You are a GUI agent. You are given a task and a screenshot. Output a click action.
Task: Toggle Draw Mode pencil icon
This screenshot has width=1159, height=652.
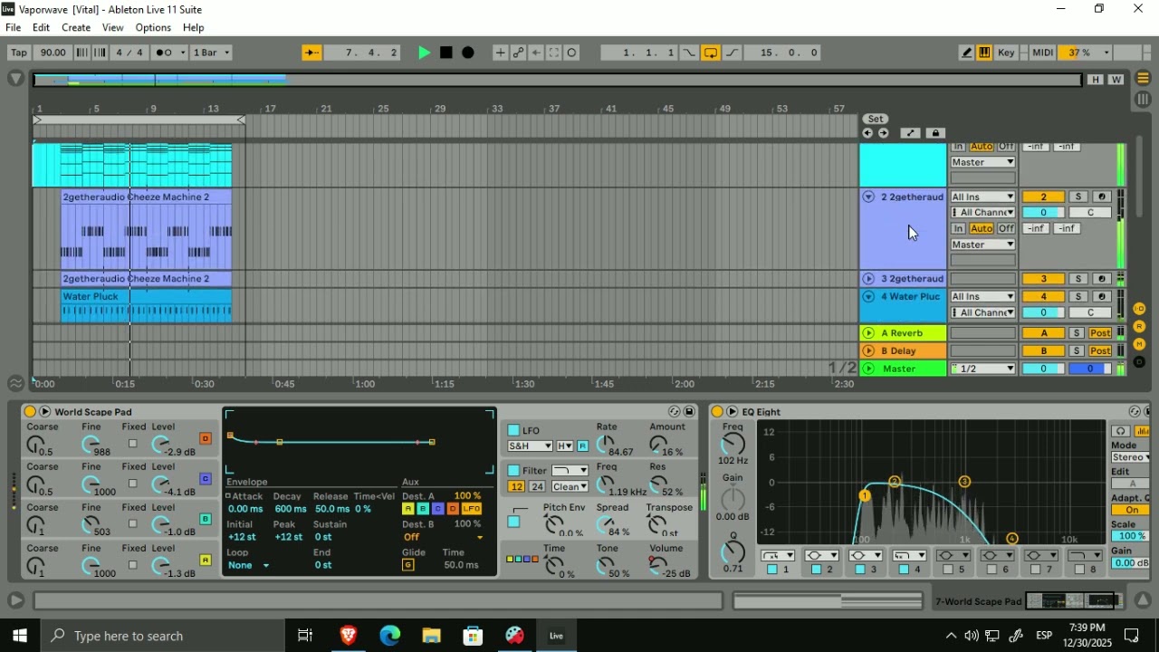(967, 53)
